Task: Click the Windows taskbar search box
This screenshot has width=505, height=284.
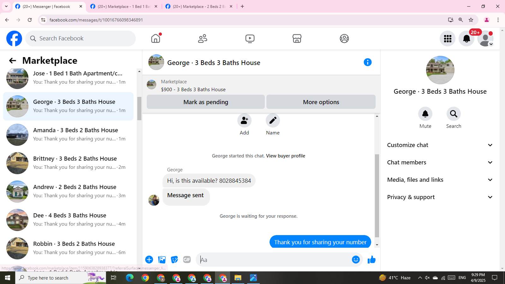Action: (61, 278)
